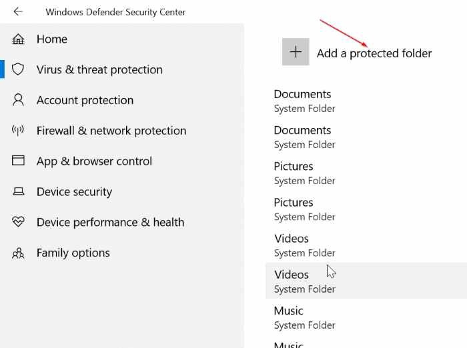Click the Family options people icon
This screenshot has height=348, width=467.
click(18, 253)
